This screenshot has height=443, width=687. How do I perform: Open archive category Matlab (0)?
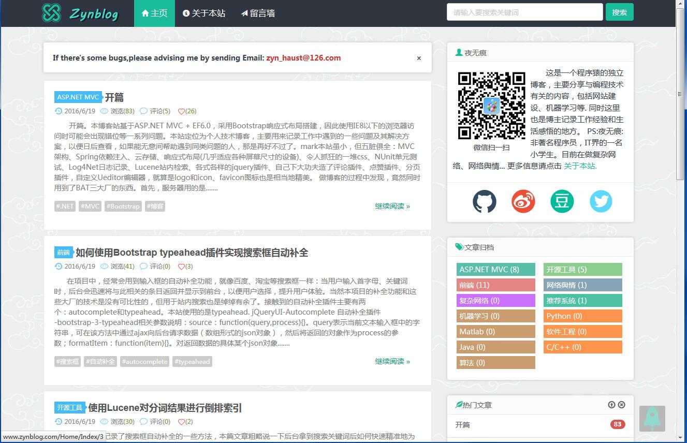(x=495, y=332)
